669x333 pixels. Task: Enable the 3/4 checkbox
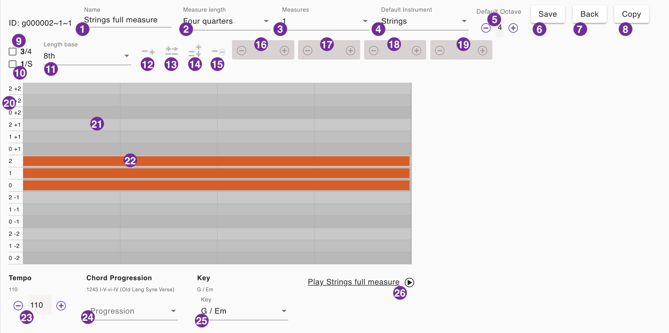(x=13, y=51)
